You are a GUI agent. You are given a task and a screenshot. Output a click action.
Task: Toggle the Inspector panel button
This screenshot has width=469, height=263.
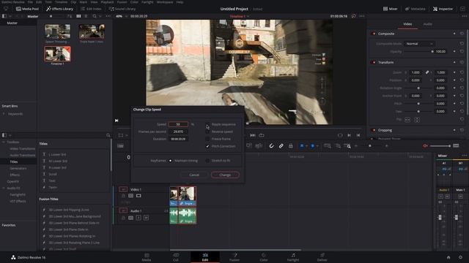pyautogui.click(x=443, y=9)
